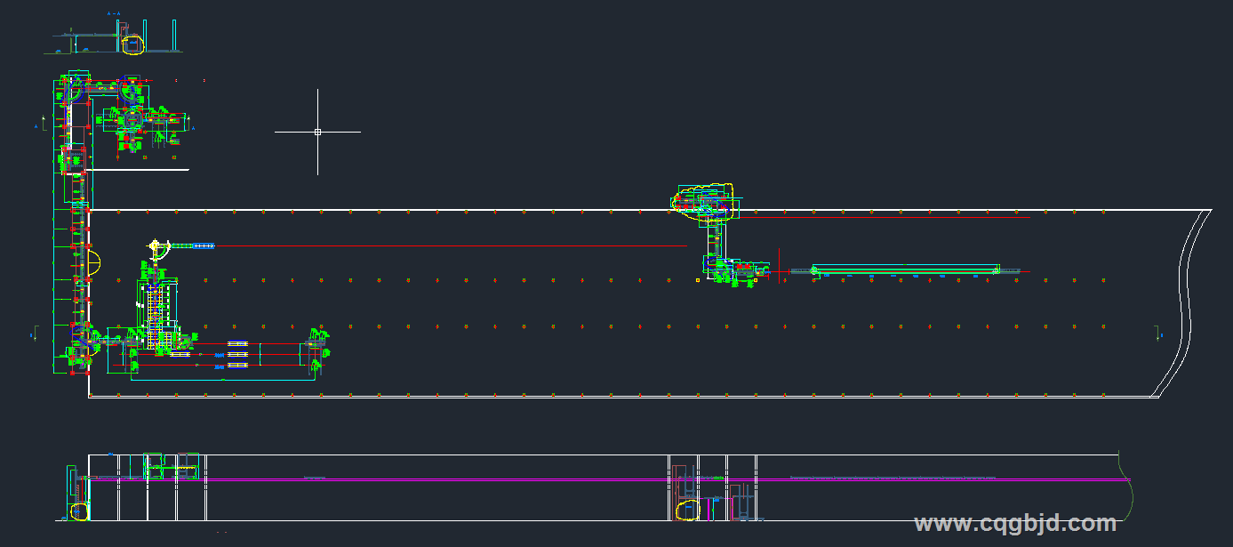This screenshot has width=1233, height=547.
Task: Select the section marker at right side of plan
Action: pyautogui.click(x=1158, y=334)
